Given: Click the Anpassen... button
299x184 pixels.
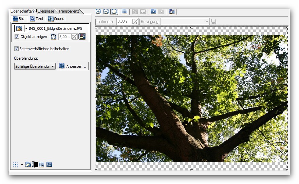Looking at the screenshot, I should coord(73,66).
